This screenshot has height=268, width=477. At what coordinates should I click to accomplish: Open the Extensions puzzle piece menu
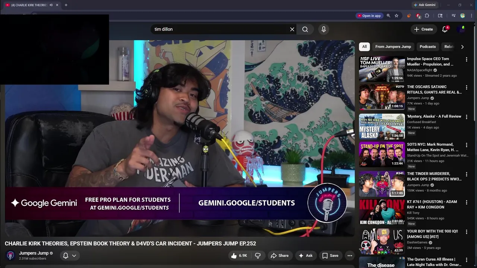[x=427, y=16]
